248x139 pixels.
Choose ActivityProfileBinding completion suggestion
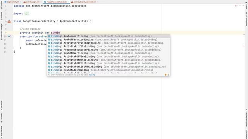pyautogui.click(x=108, y=46)
